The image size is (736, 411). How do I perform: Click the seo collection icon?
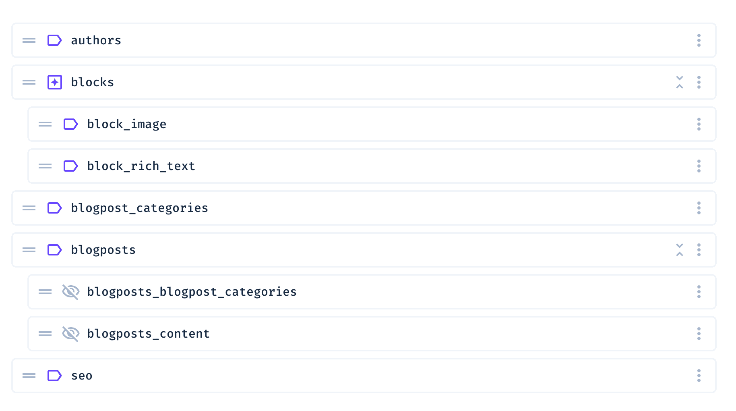coord(54,376)
